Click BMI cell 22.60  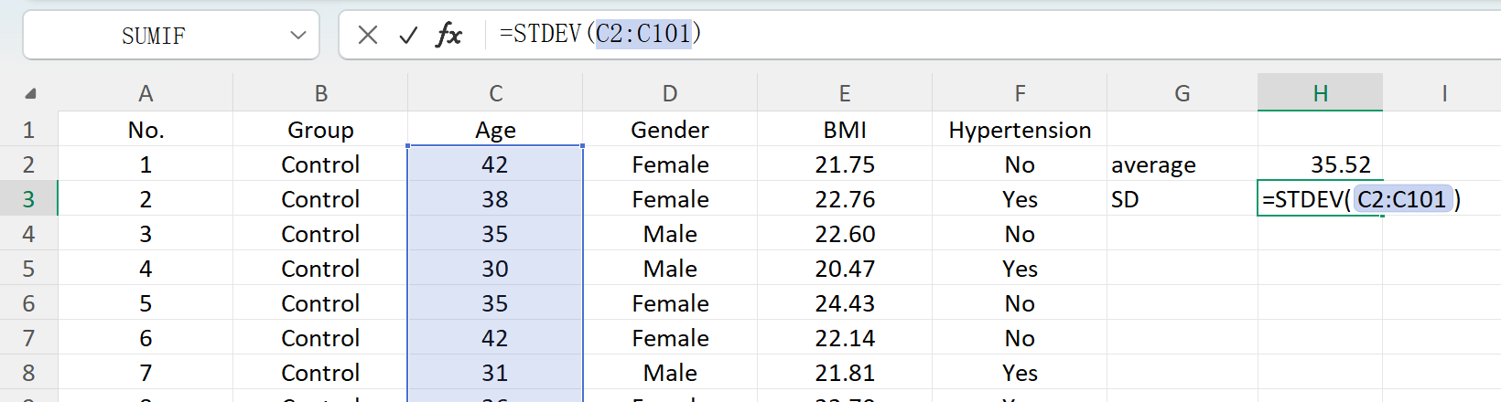tap(845, 234)
